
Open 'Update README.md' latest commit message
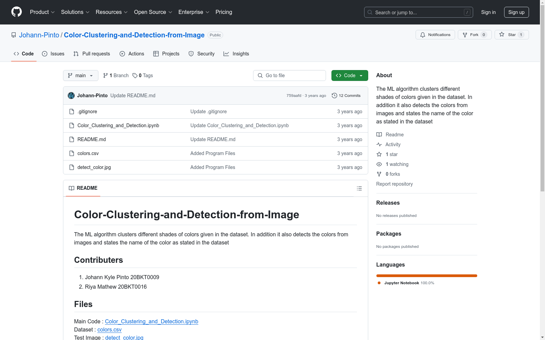(133, 96)
